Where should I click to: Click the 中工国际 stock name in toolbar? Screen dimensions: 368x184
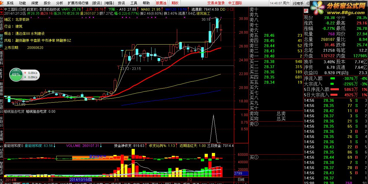[235, 3]
